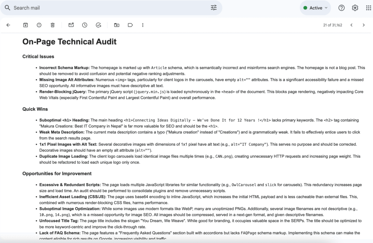This screenshot has height=243, width=373.
Task: Open the Support help icon
Action: pos(341,8)
